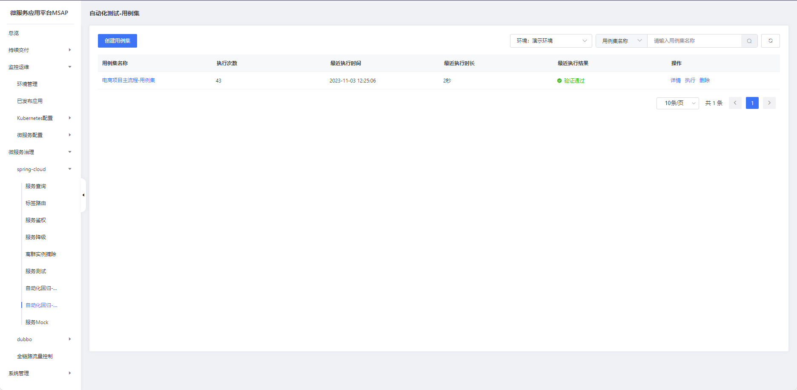Collapse the spring-cloud submenu

pyautogui.click(x=43, y=169)
